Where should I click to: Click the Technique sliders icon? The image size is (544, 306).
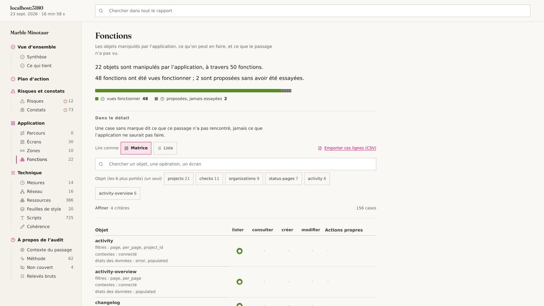[x=13, y=173]
